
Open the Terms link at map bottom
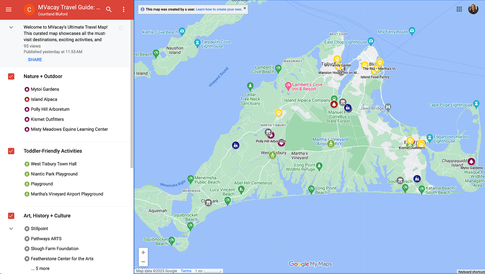coord(186,271)
